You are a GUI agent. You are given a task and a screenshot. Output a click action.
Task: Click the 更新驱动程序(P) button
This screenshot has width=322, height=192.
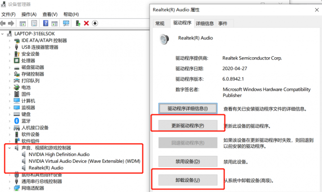[x=188, y=125]
